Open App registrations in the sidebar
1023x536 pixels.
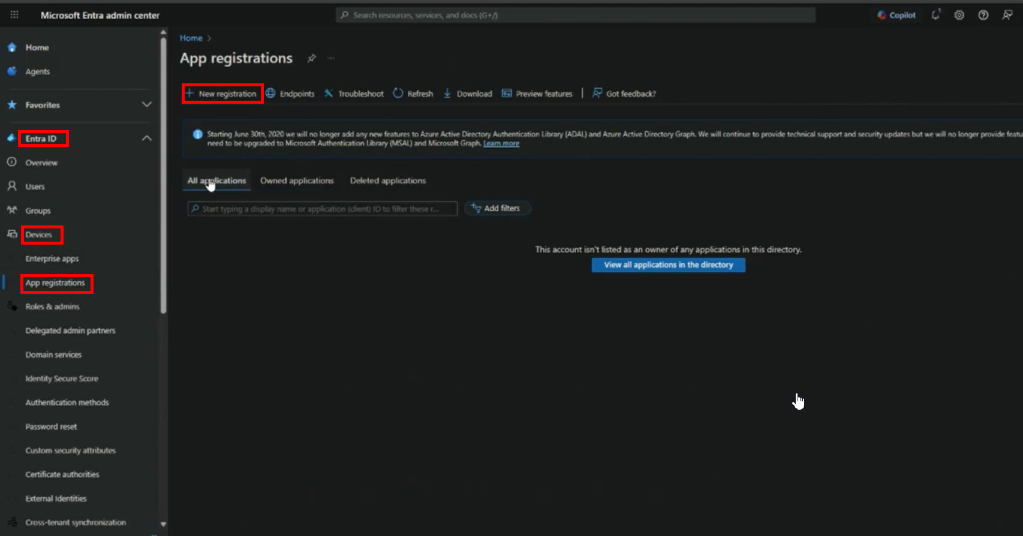tap(55, 282)
